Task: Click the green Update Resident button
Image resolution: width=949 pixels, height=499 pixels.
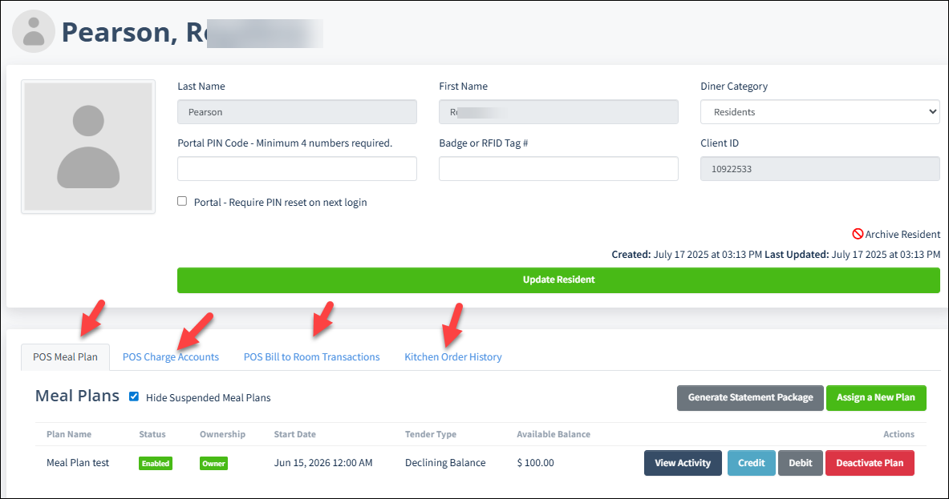Action: pos(558,280)
